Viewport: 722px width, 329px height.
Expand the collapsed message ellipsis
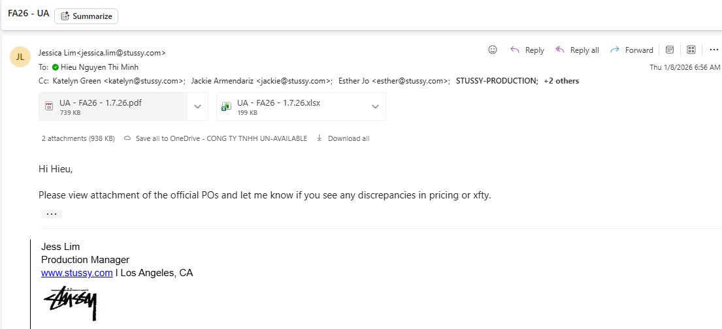(x=51, y=214)
